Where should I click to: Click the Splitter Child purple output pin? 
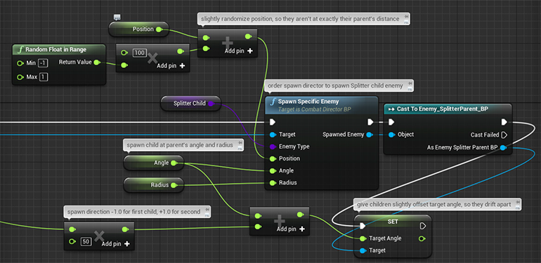point(210,103)
